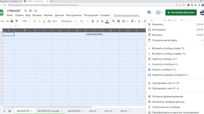Expand merge cells options arrow
Viewport: 204px width, 114px height.
(x=127, y=21)
